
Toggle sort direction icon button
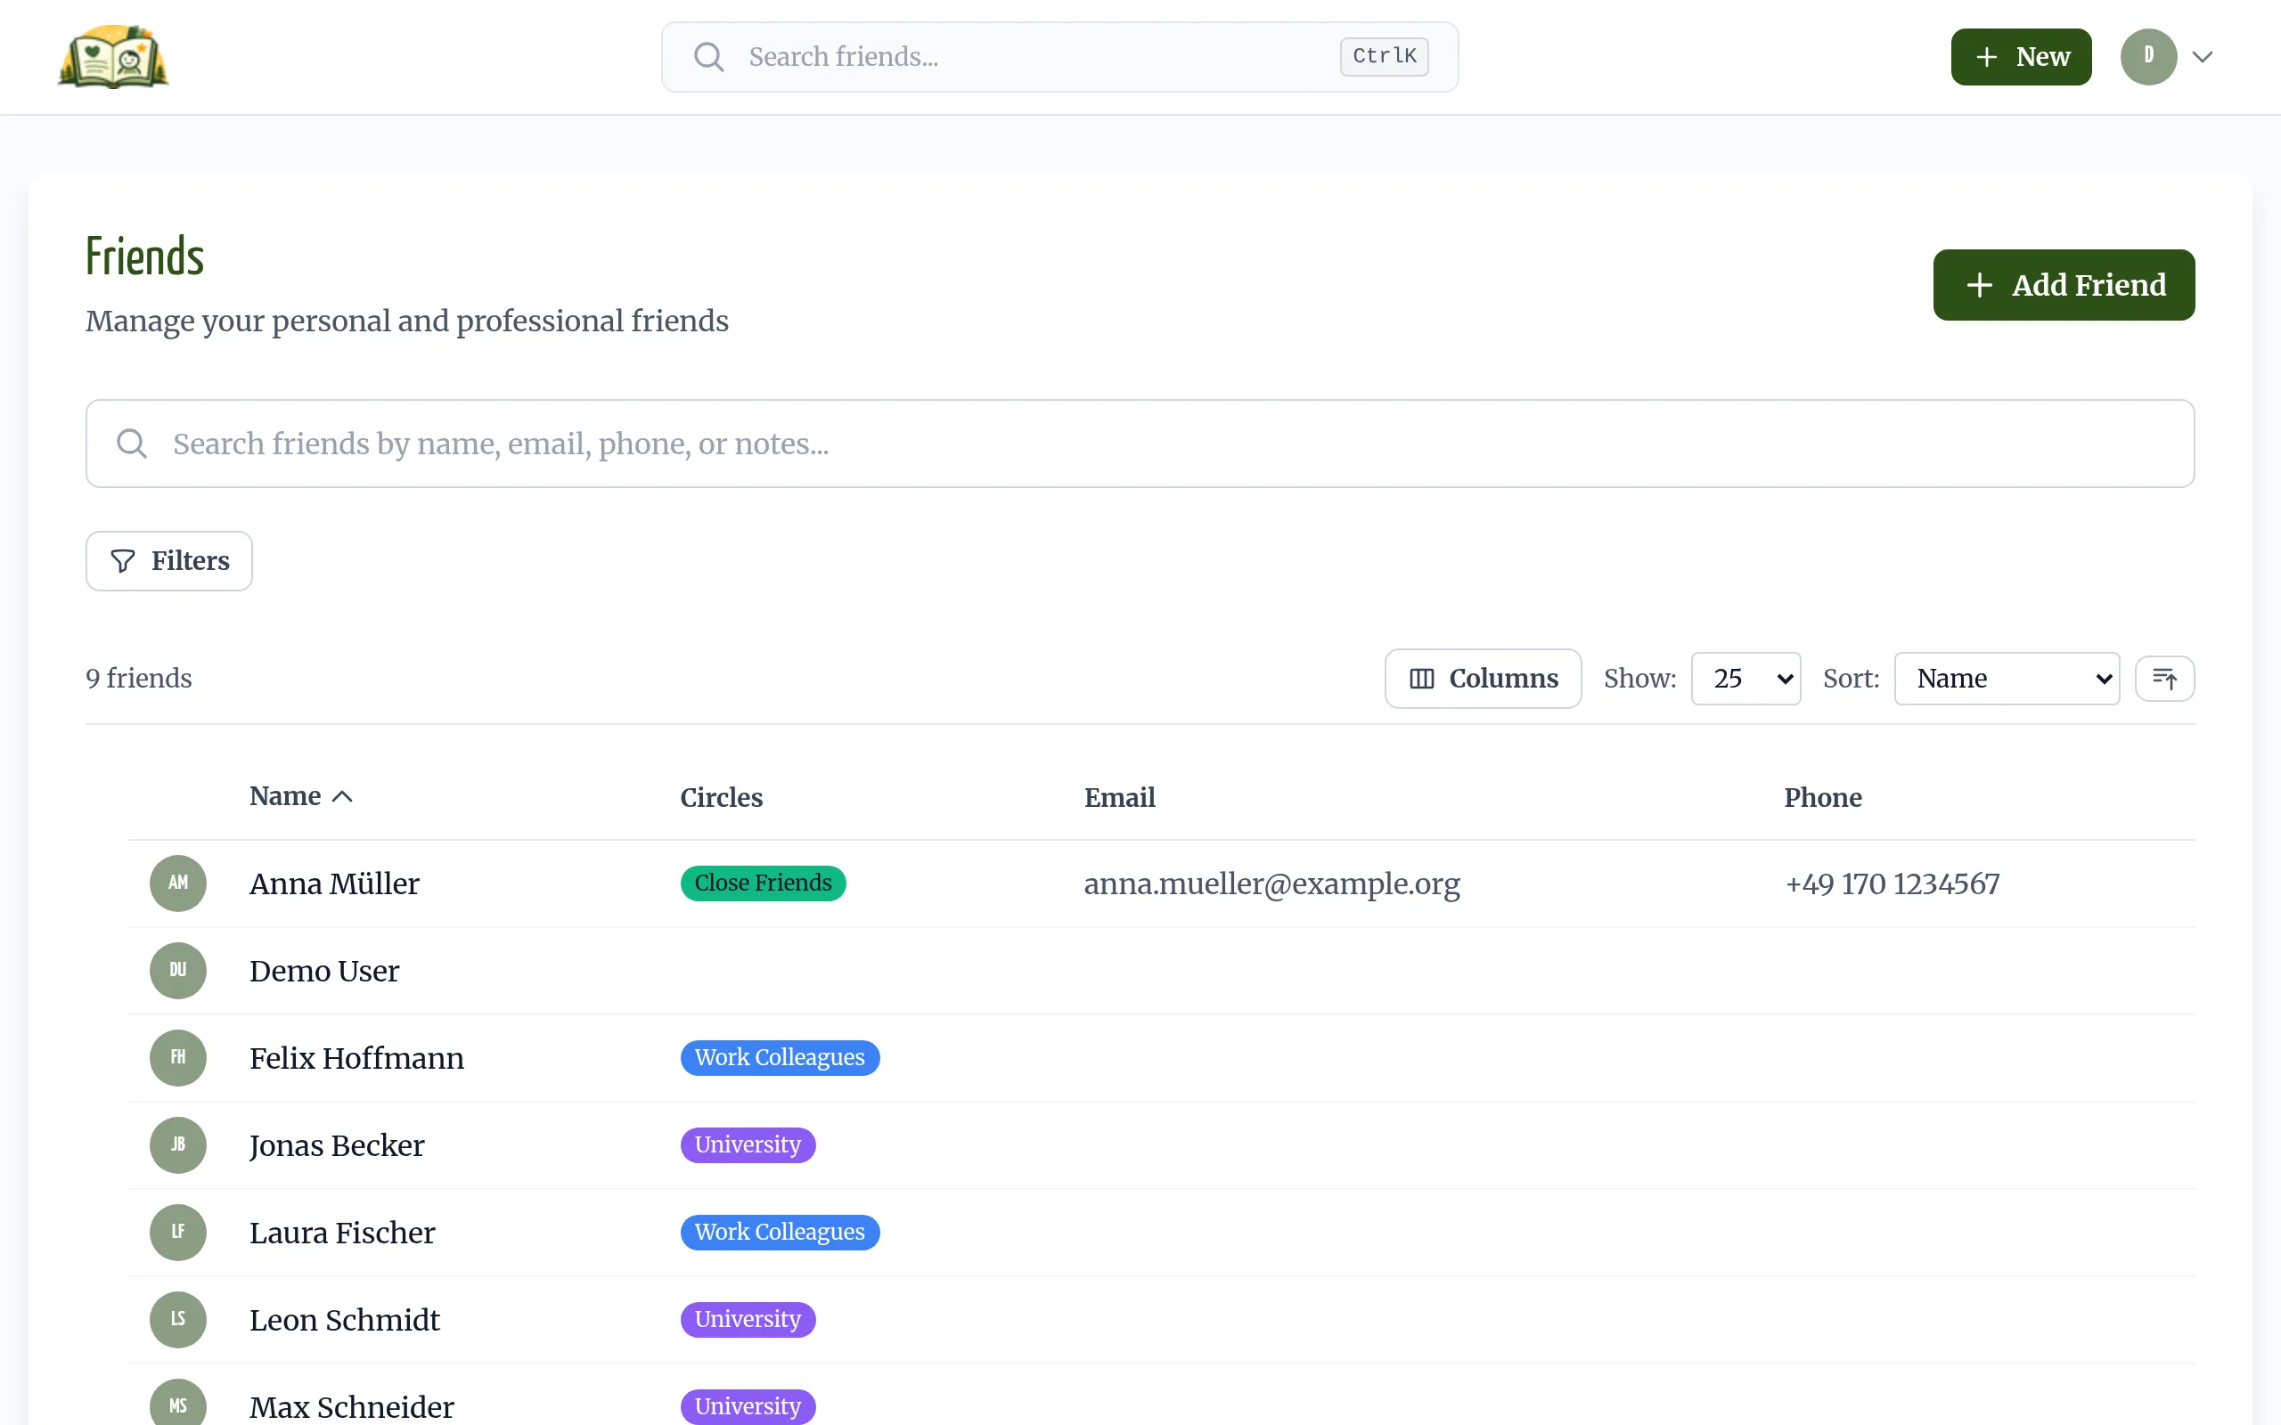coord(2164,679)
